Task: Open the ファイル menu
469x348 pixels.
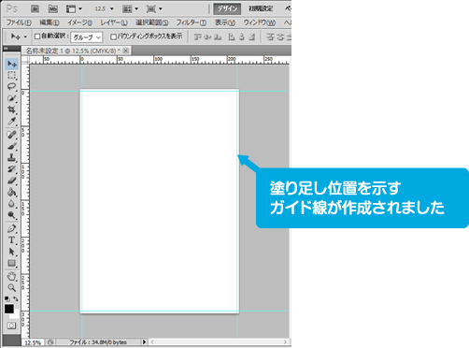Action: (19, 22)
